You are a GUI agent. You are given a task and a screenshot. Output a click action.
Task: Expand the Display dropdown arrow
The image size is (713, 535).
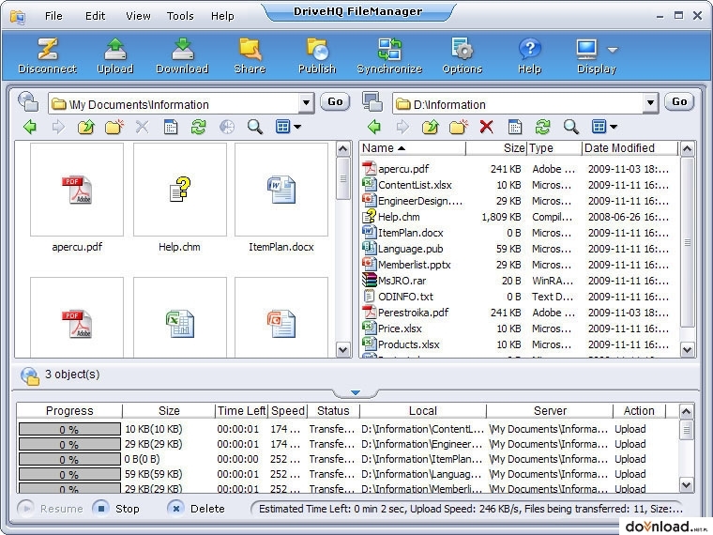(x=613, y=50)
